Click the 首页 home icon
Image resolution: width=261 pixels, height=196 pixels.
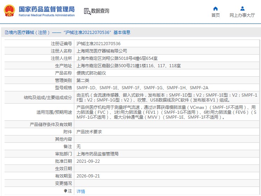[215, 8]
